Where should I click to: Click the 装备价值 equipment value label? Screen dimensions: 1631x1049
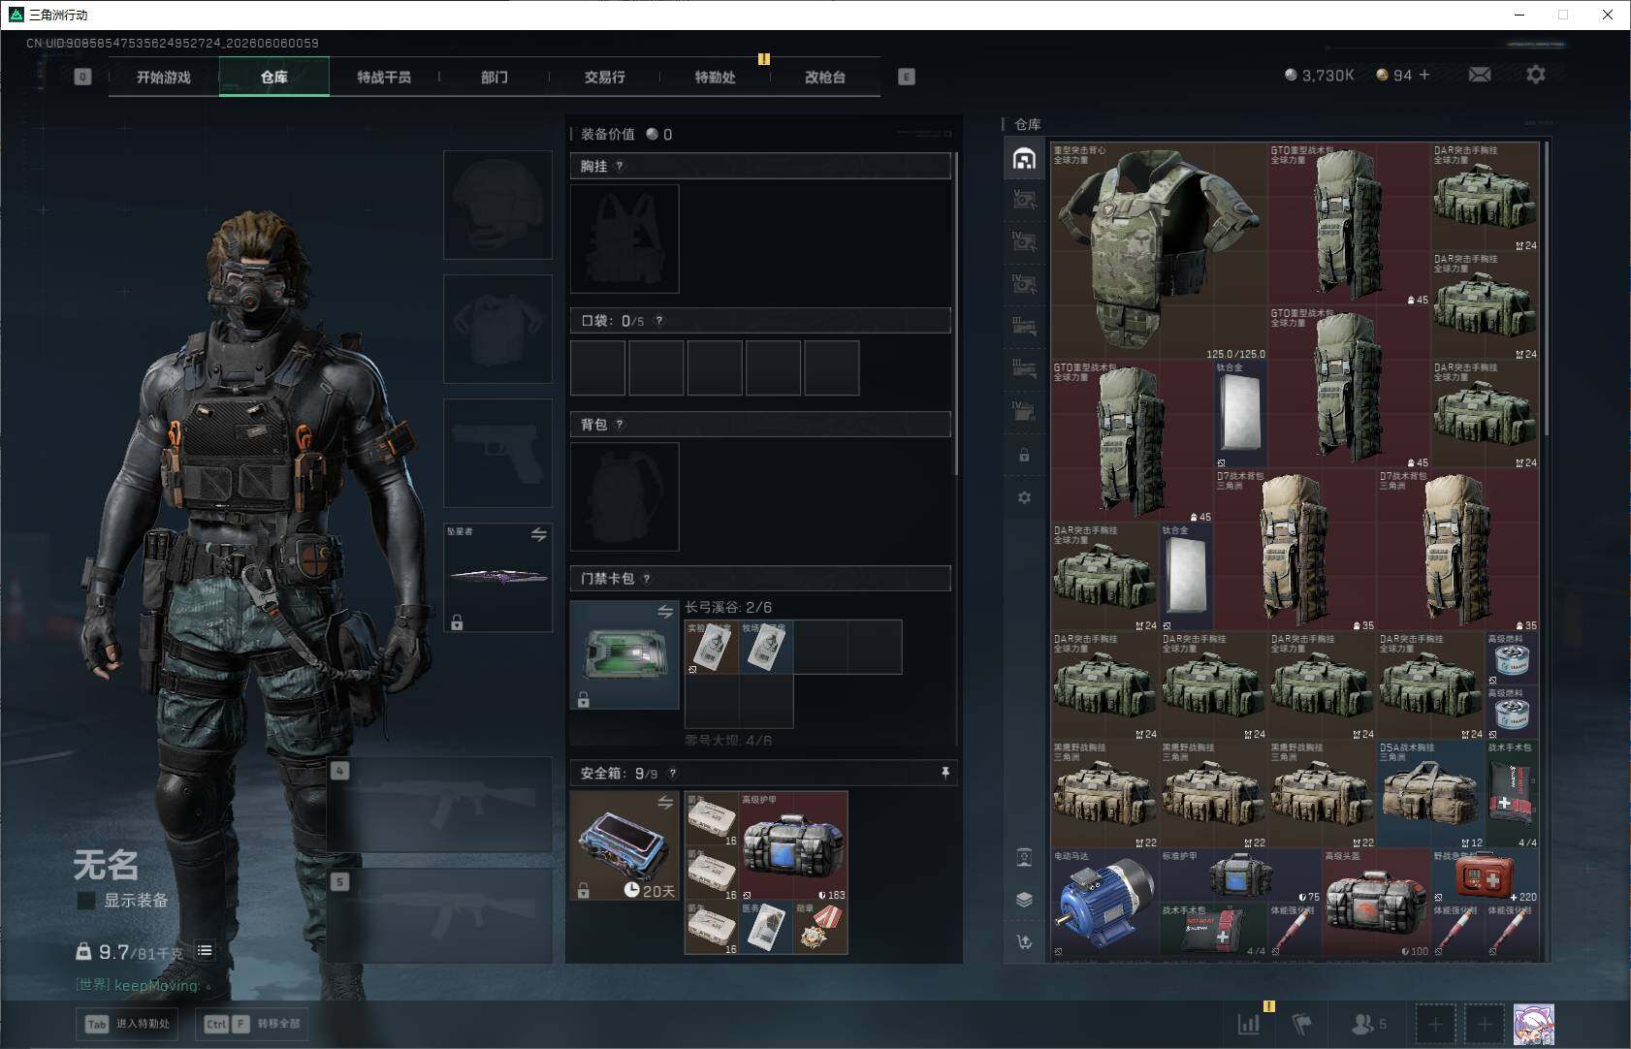608,134
